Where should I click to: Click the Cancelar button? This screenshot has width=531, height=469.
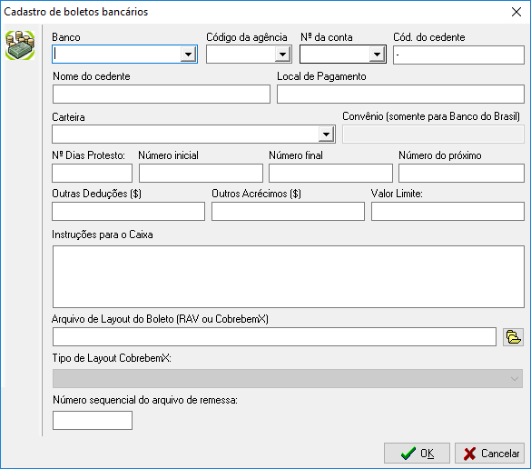click(x=489, y=453)
